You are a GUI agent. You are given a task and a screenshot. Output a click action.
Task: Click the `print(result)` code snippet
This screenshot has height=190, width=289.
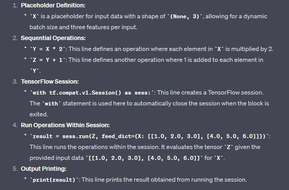[x=53, y=180]
